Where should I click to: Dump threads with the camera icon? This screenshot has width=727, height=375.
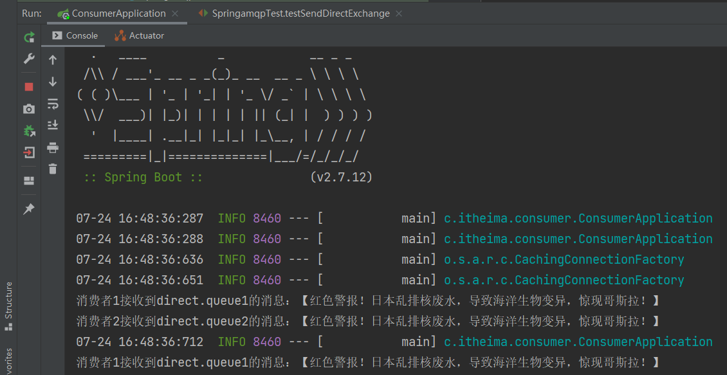pyautogui.click(x=29, y=109)
